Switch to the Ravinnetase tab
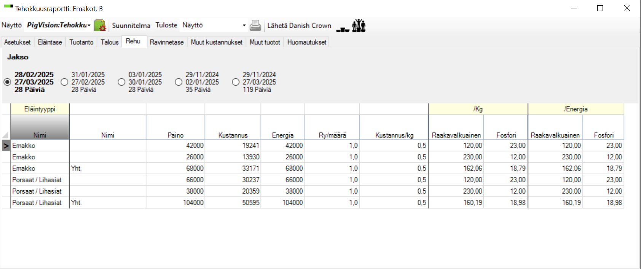Viewport: 641px width, 269px height. (x=167, y=42)
